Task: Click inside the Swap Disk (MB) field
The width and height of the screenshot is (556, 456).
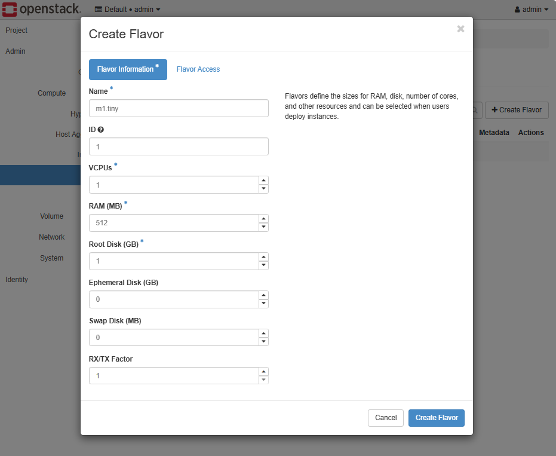Action: point(173,338)
